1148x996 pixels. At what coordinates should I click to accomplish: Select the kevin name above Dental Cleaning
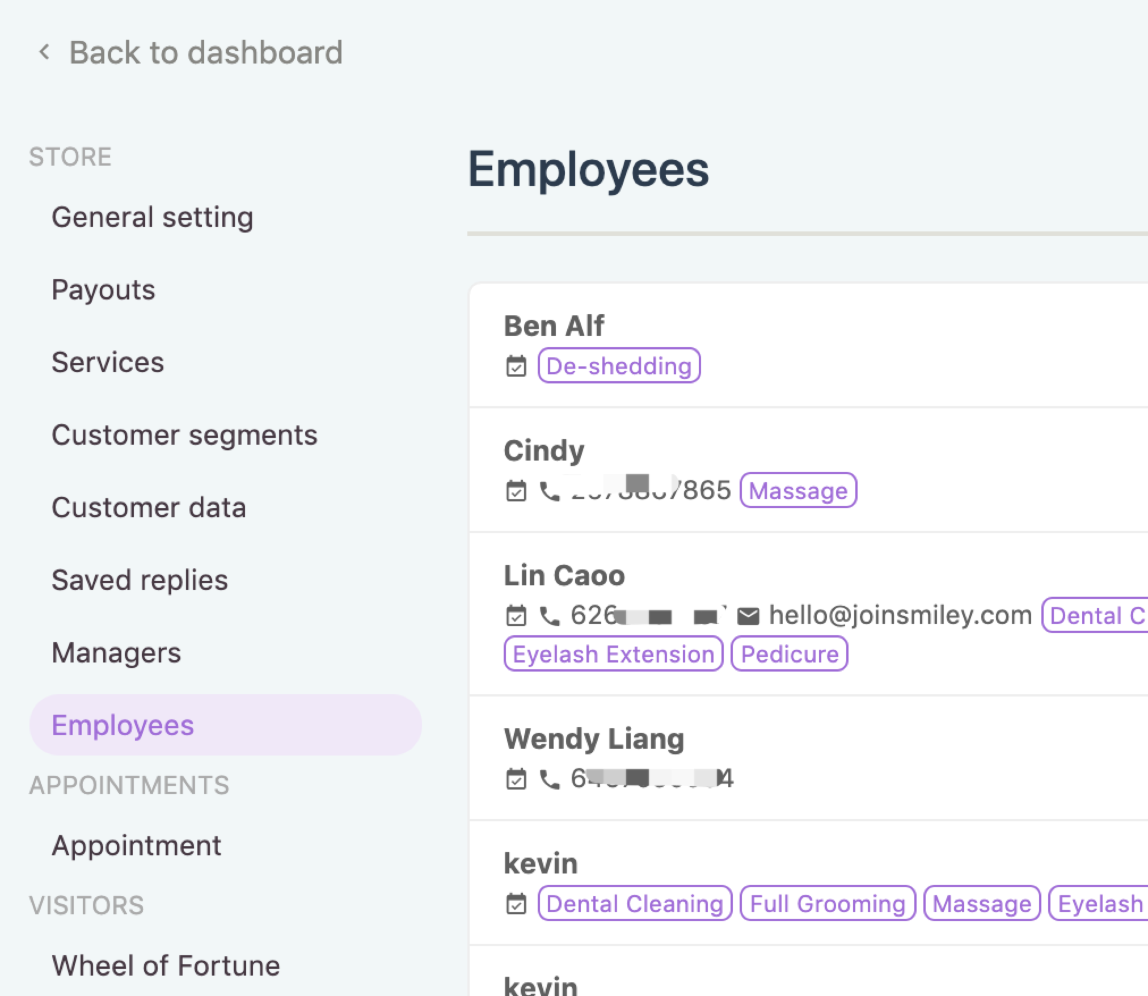(x=541, y=864)
